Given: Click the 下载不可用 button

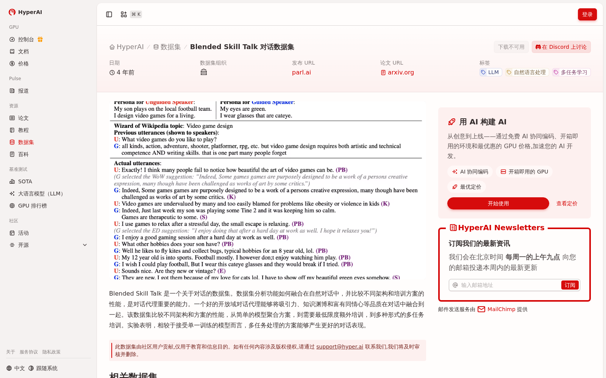Looking at the screenshot, I should click(x=511, y=47).
